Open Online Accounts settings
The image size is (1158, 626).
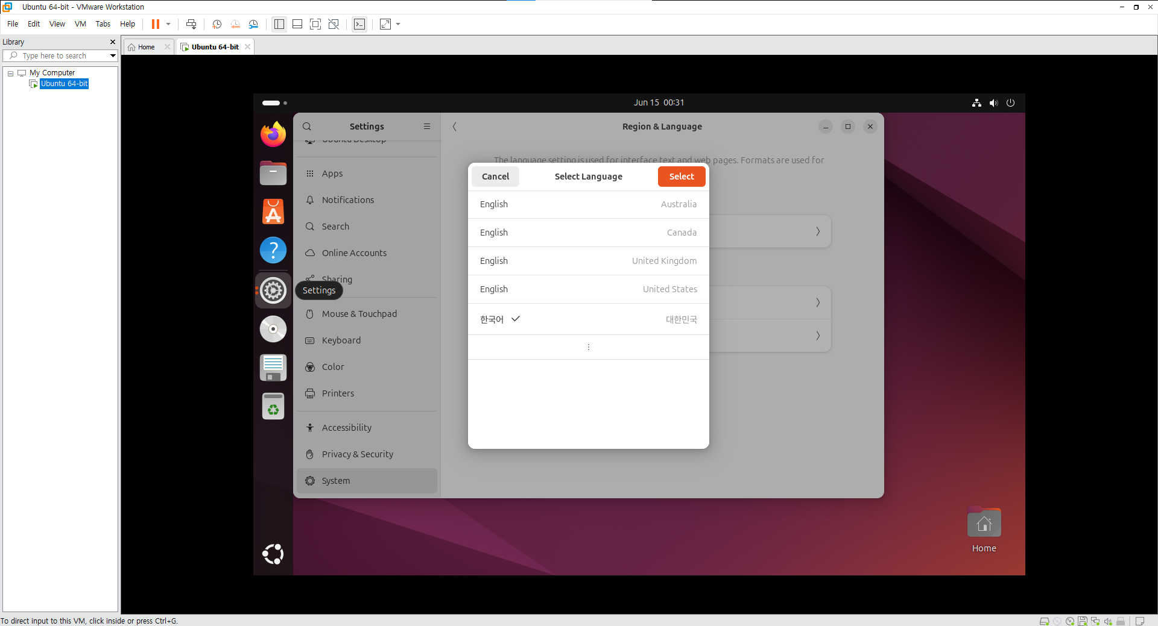coord(367,253)
